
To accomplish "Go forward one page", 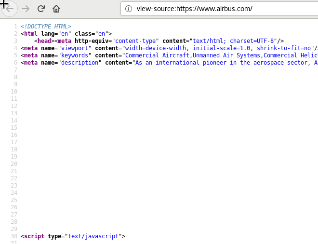I will click(26, 9).
